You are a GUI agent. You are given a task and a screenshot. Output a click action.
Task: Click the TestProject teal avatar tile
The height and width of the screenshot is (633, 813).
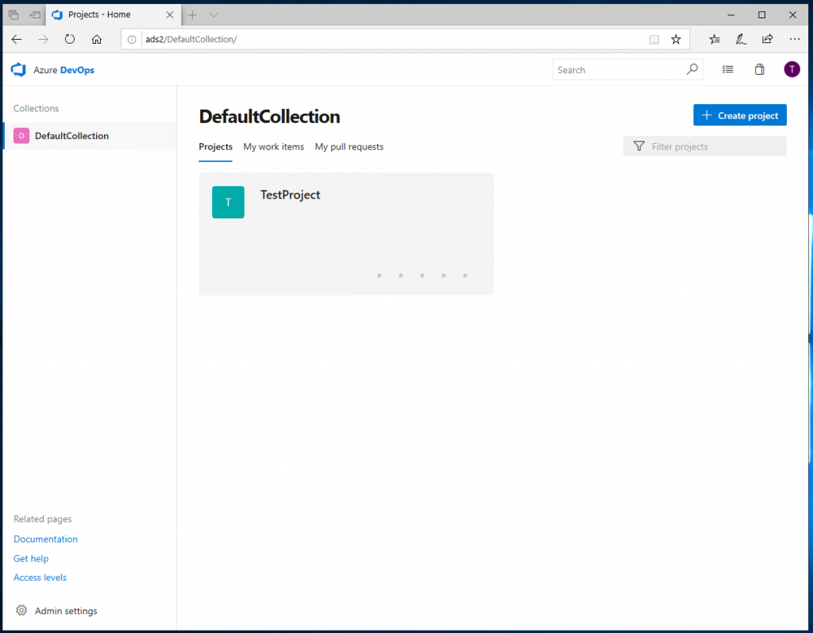click(x=228, y=203)
